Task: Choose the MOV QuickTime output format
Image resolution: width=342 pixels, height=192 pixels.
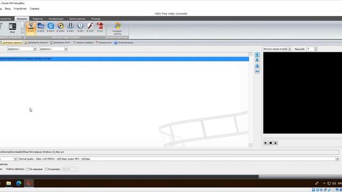Action: tap(51, 28)
